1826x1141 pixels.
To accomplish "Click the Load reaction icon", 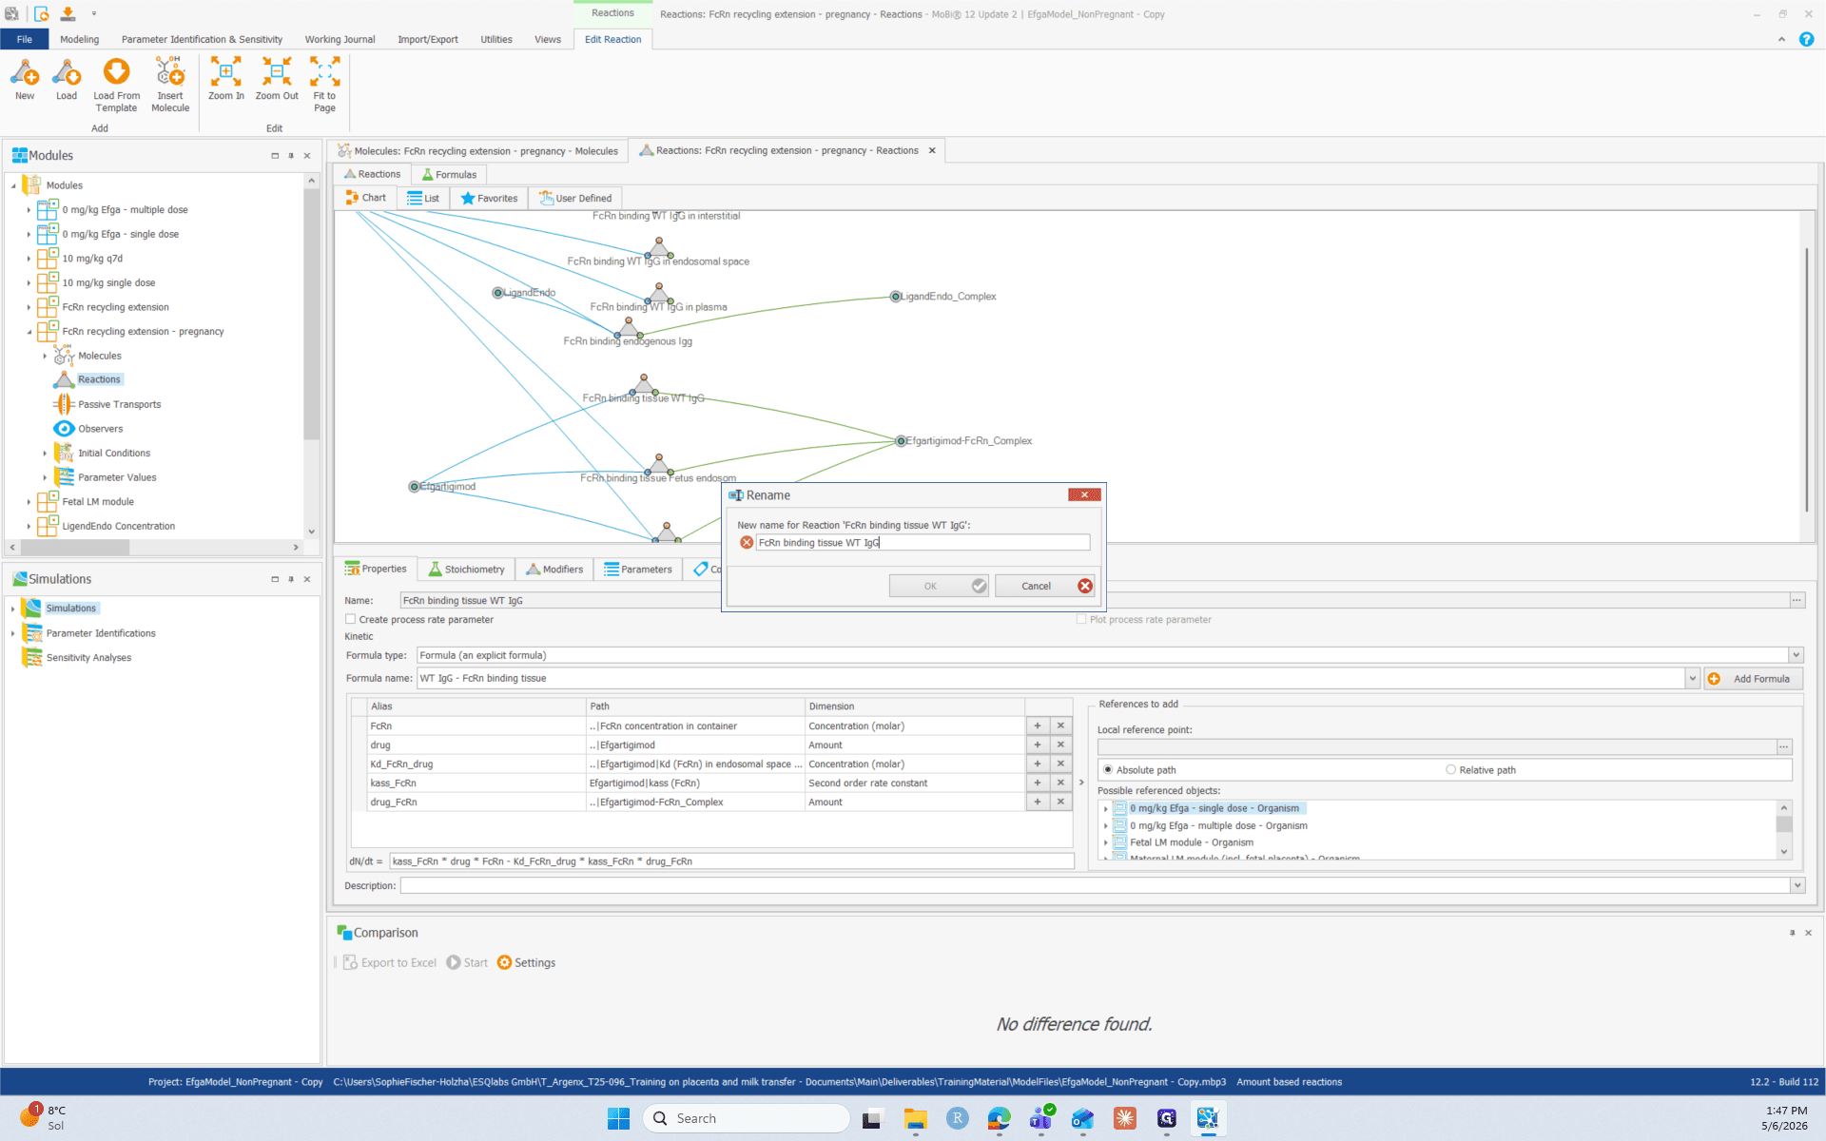I will tap(67, 79).
